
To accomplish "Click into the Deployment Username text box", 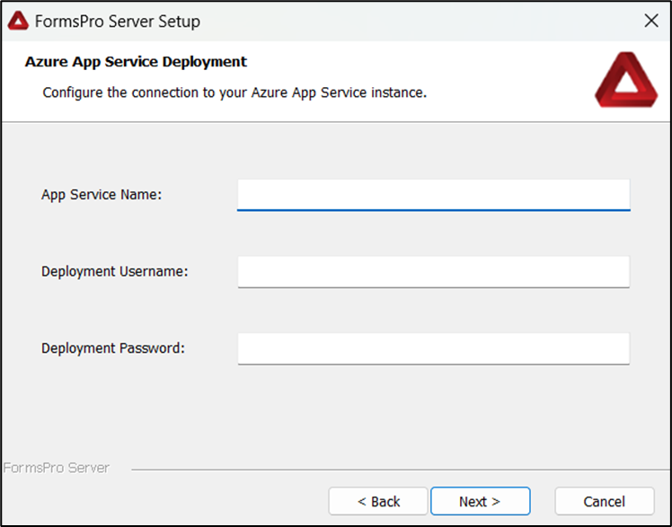I will click(x=433, y=271).
